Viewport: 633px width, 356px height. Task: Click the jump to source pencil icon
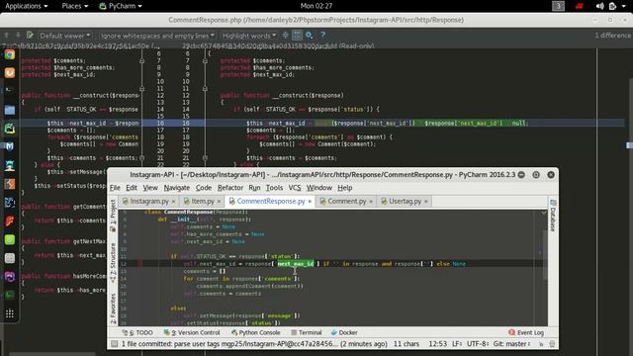30,36
